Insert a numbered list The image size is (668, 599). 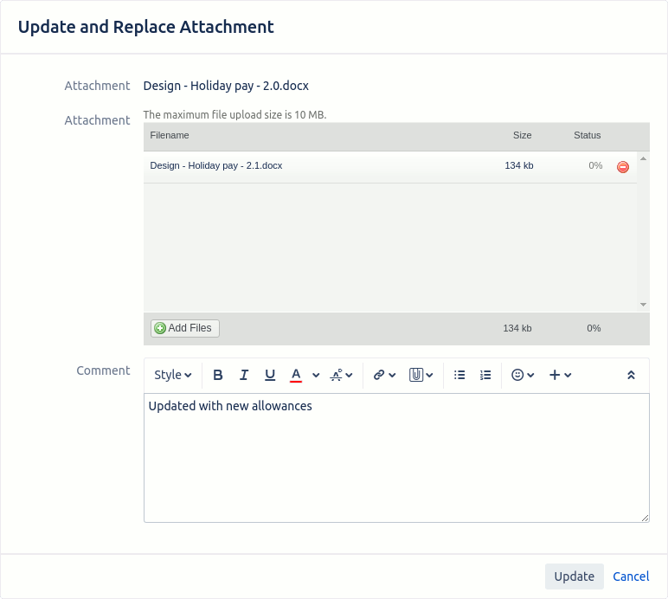(485, 375)
